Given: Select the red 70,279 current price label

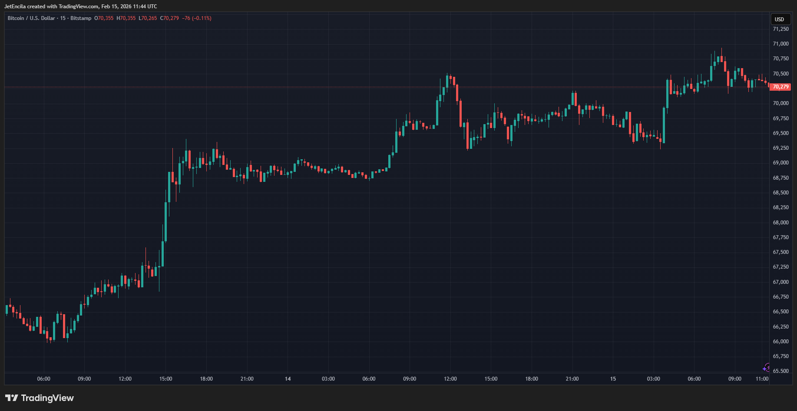Looking at the screenshot, I should point(780,87).
